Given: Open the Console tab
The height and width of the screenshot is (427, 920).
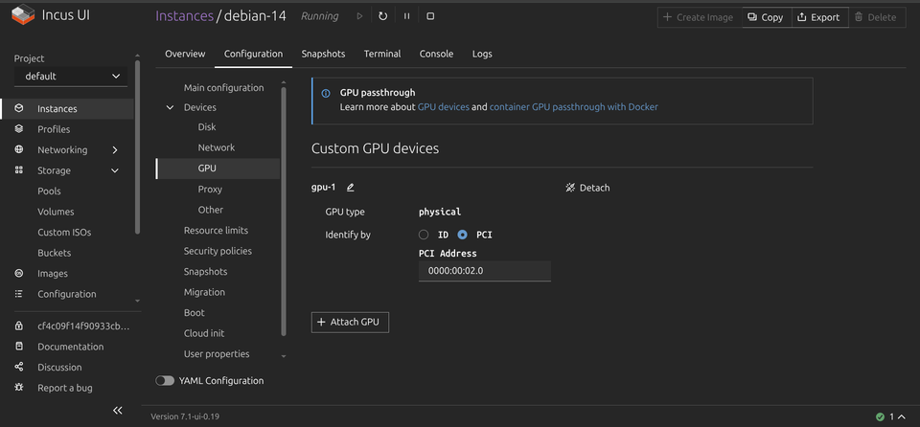Looking at the screenshot, I should (437, 54).
